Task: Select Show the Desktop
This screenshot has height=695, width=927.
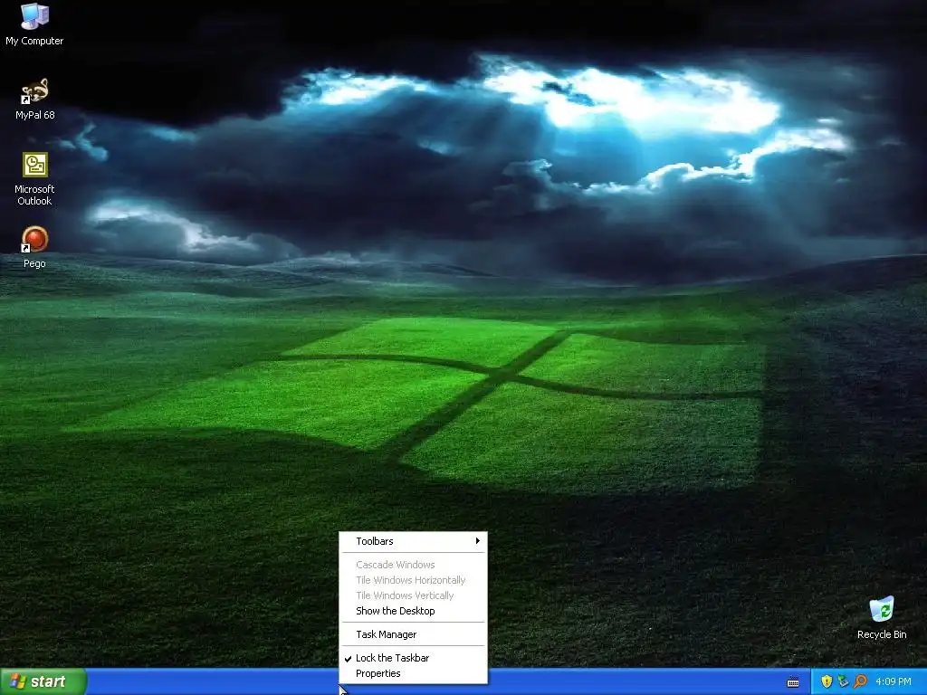Action: [x=413, y=611]
